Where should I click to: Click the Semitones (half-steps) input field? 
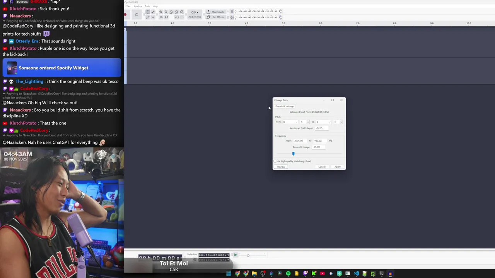[x=322, y=128]
